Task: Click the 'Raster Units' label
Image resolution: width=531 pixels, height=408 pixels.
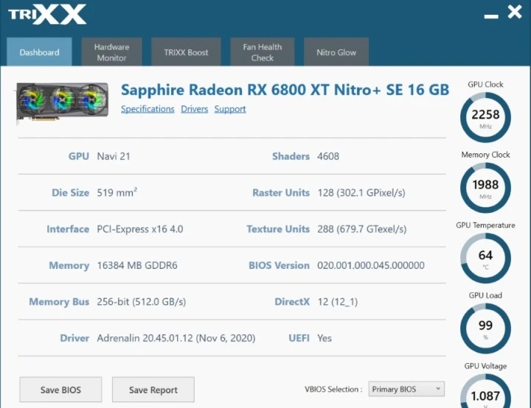Action: point(281,192)
